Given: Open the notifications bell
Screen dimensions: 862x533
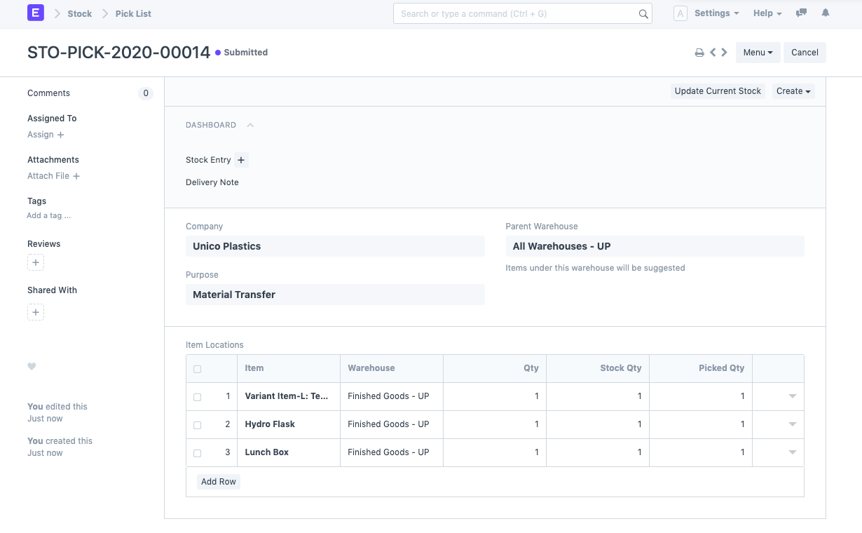Looking at the screenshot, I should pos(826,13).
